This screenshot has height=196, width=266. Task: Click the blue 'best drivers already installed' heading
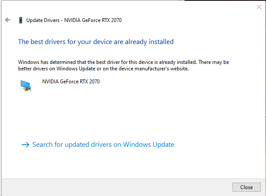pos(96,42)
